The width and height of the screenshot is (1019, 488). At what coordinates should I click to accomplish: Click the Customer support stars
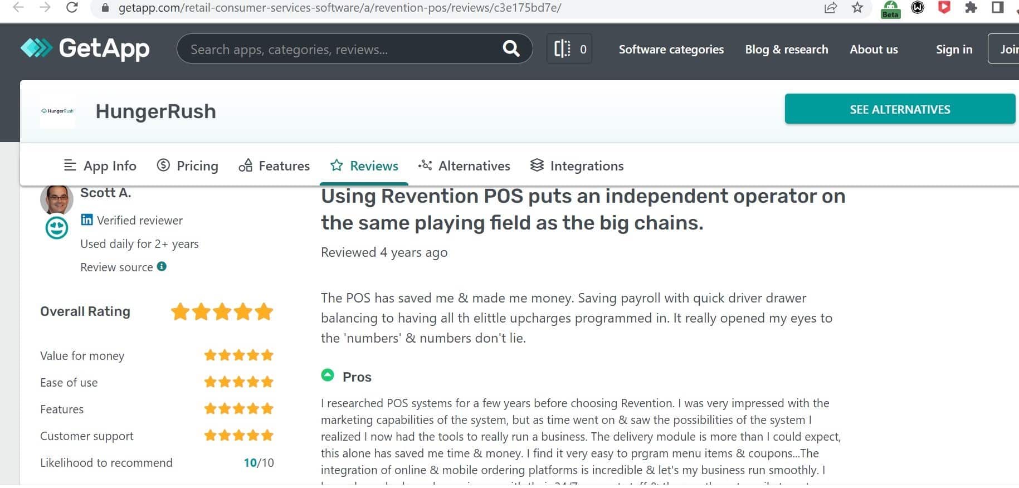pyautogui.click(x=238, y=435)
